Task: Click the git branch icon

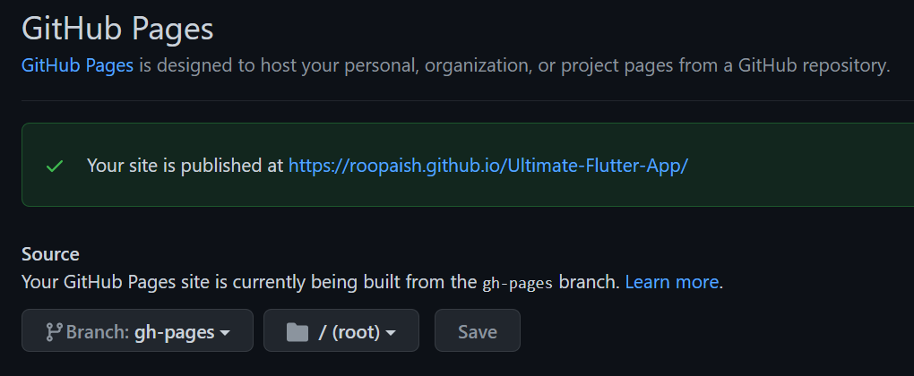Action: tap(53, 332)
